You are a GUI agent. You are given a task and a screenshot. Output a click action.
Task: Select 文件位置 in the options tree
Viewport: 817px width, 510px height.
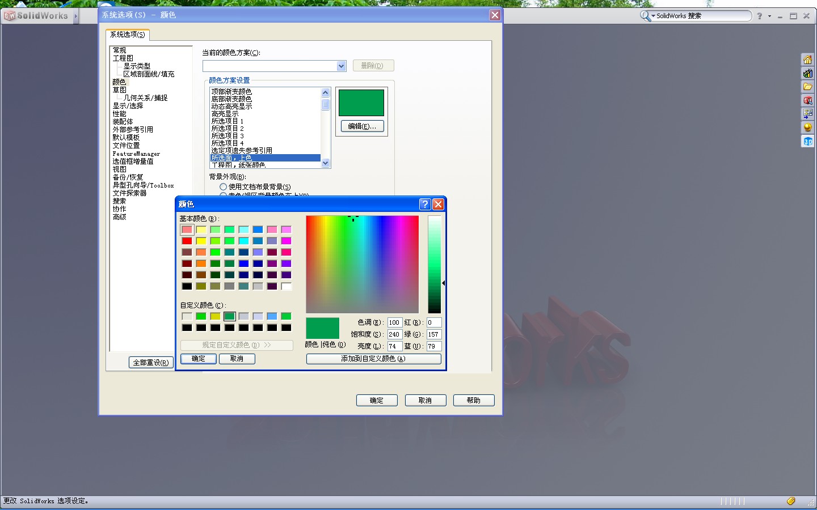pyautogui.click(x=126, y=146)
